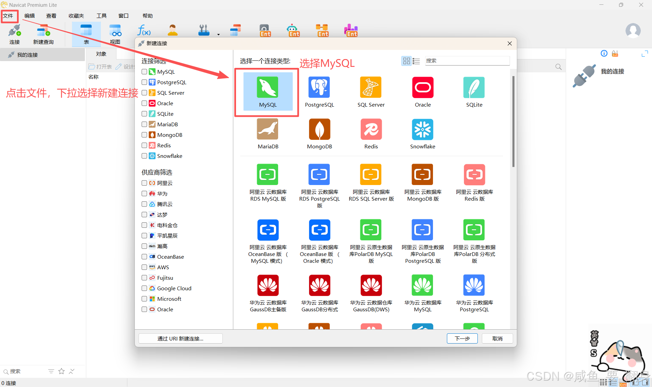Choose the SQLite feather icon

(x=474, y=88)
